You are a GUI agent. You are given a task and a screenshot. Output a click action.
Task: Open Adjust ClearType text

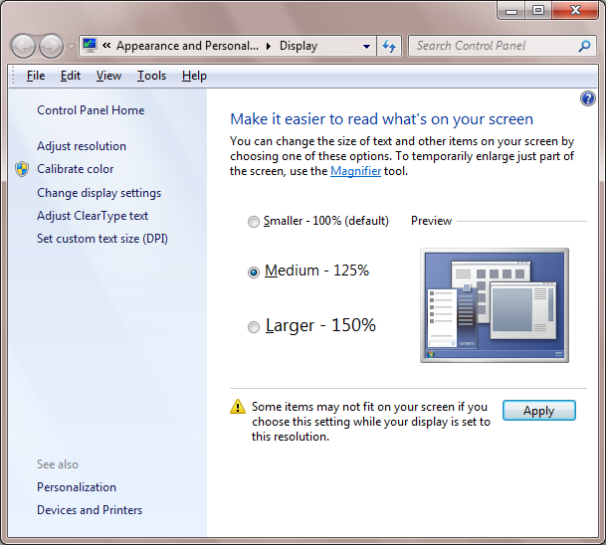(93, 216)
